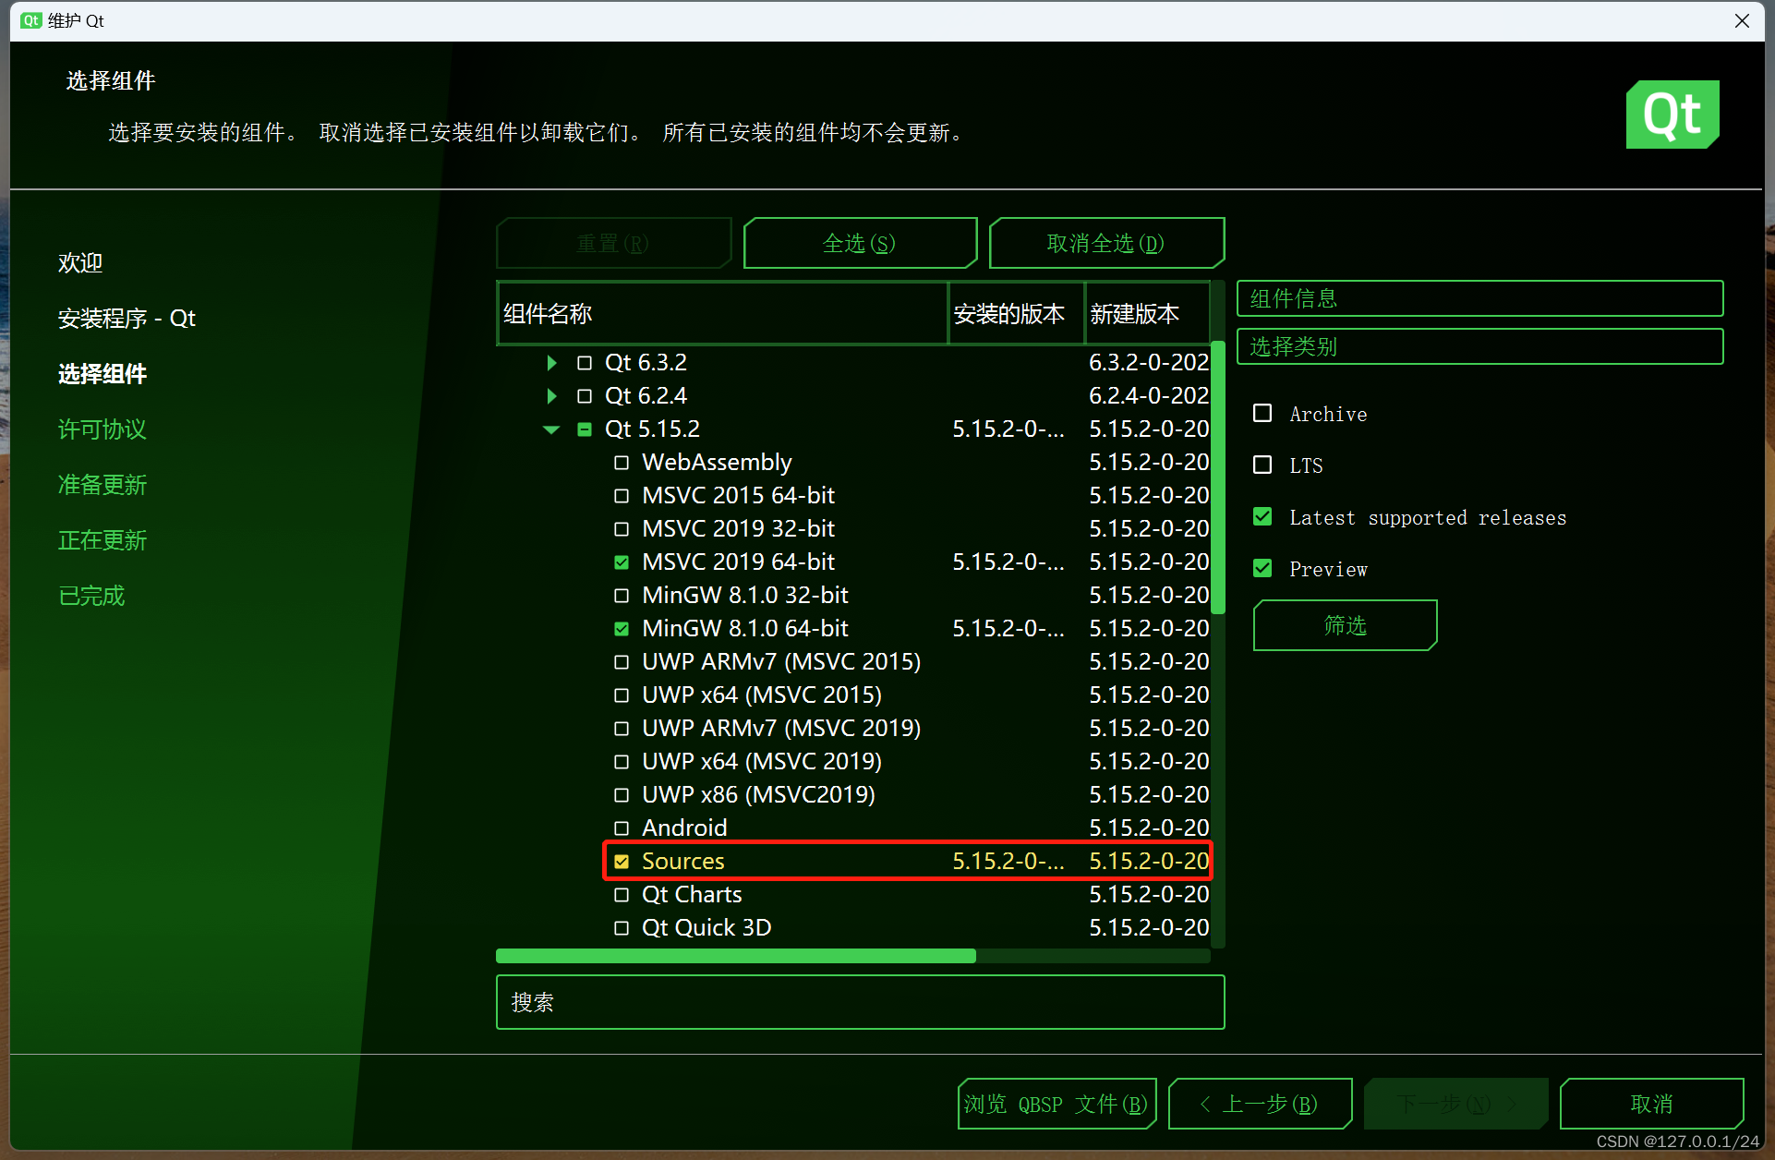Select the Android row label

(684, 828)
